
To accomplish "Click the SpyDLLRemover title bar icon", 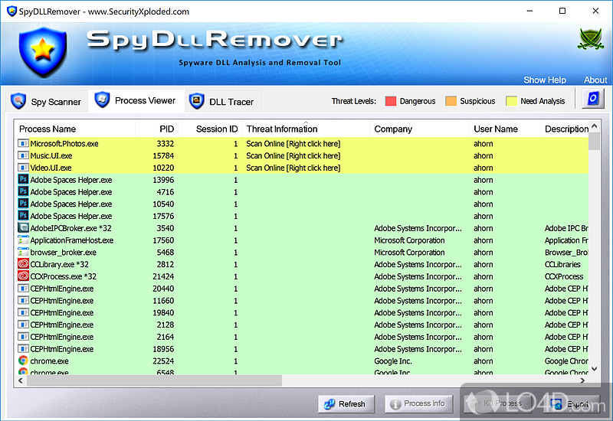I will click(x=11, y=11).
